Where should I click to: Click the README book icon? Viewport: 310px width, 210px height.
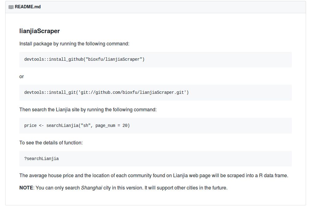(x=11, y=7)
